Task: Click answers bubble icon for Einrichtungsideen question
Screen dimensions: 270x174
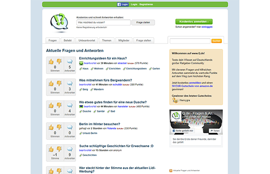Action: tap(70, 61)
